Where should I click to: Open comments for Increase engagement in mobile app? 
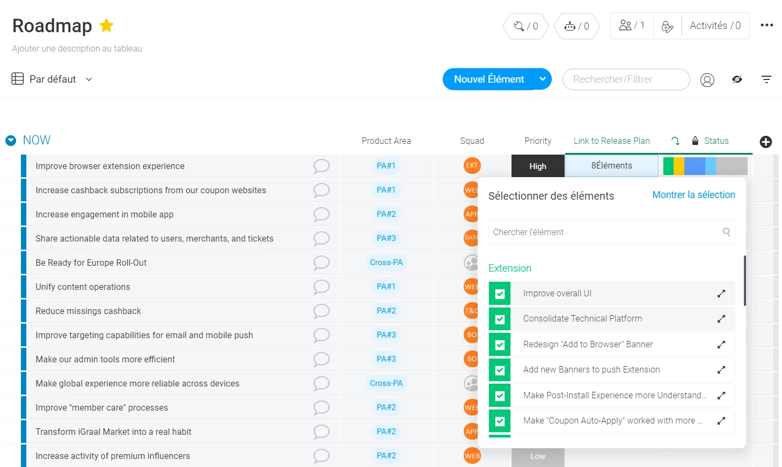tap(321, 214)
